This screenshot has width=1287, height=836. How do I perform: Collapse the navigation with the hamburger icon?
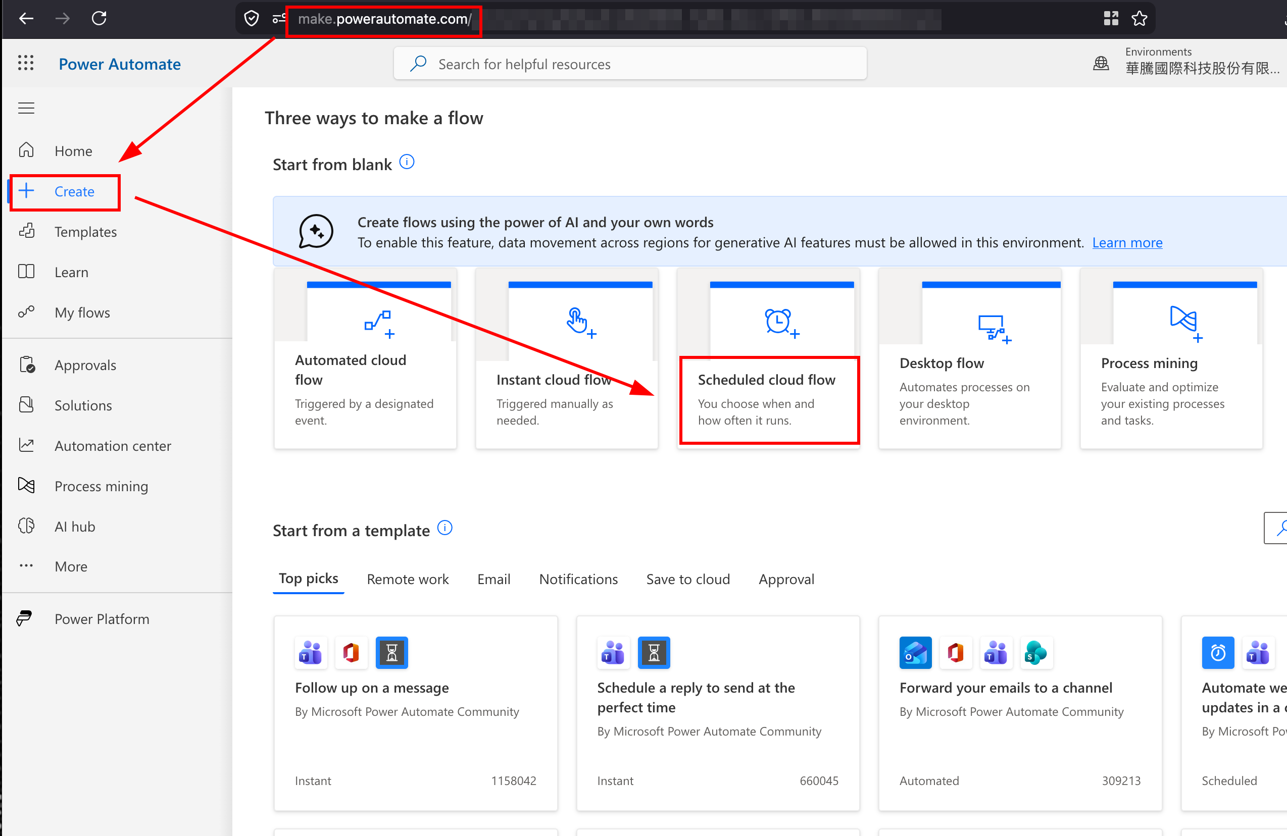pos(26,108)
